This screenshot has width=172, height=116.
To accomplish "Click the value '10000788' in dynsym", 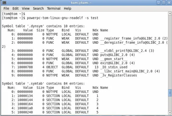I will (x=25, y=67).
